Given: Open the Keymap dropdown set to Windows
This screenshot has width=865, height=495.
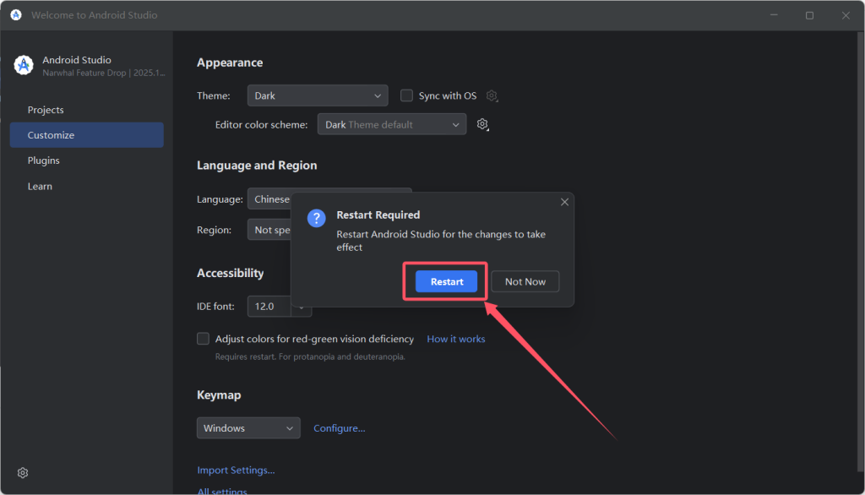Looking at the screenshot, I should 248,428.
